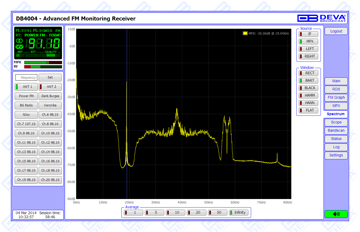Select IF as spectrum source
Screen dimensions: 360x232
(x=308, y=34)
